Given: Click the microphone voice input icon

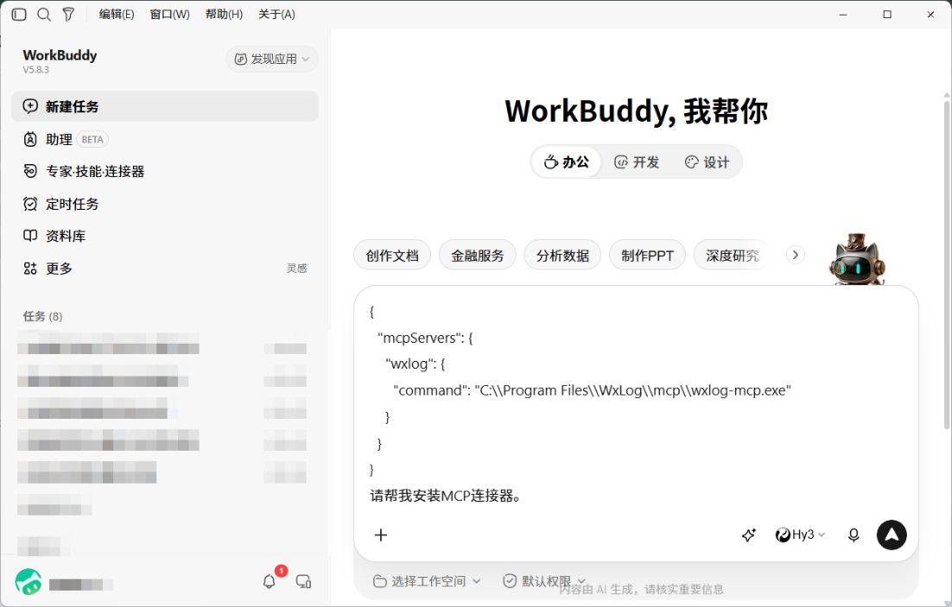Looking at the screenshot, I should (x=853, y=534).
